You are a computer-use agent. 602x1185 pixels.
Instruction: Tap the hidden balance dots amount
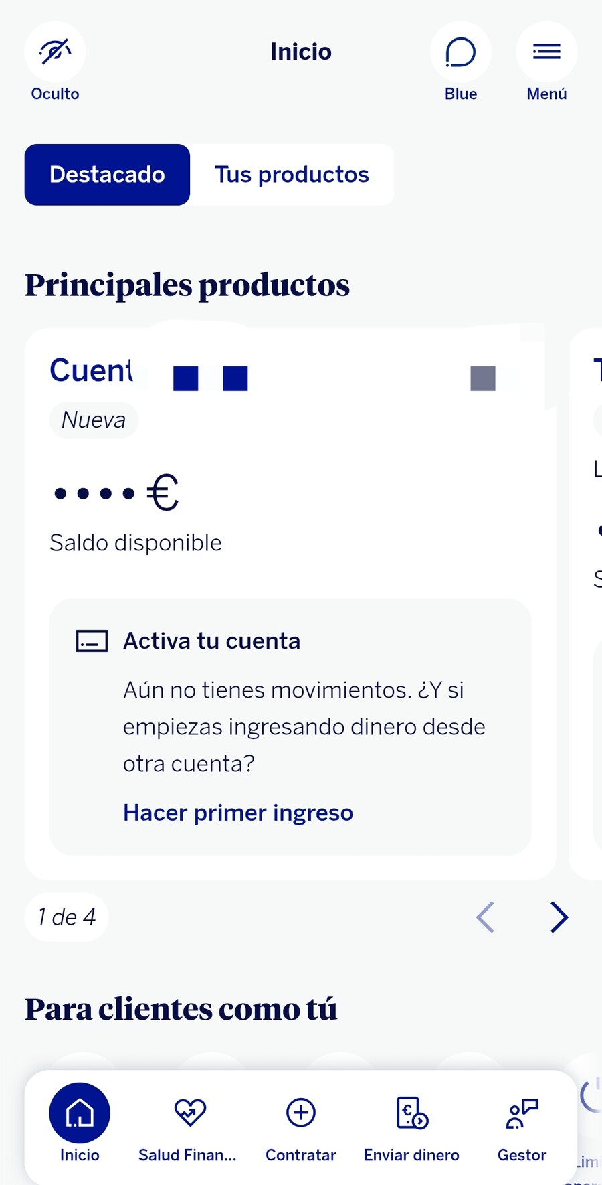click(116, 493)
